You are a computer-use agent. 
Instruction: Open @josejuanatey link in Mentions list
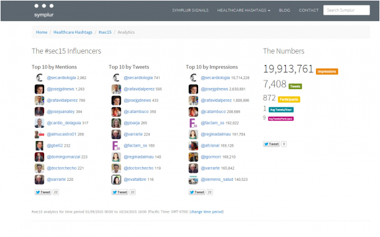(x=60, y=112)
